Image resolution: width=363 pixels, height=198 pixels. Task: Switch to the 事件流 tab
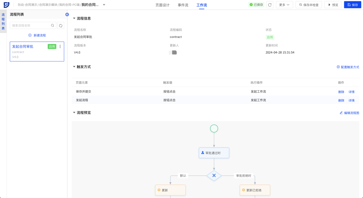(183, 5)
